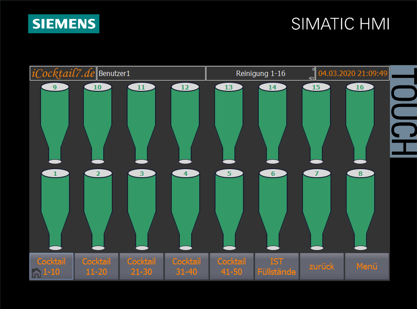
Task: Open IST Füllstände view
Action: point(277,267)
